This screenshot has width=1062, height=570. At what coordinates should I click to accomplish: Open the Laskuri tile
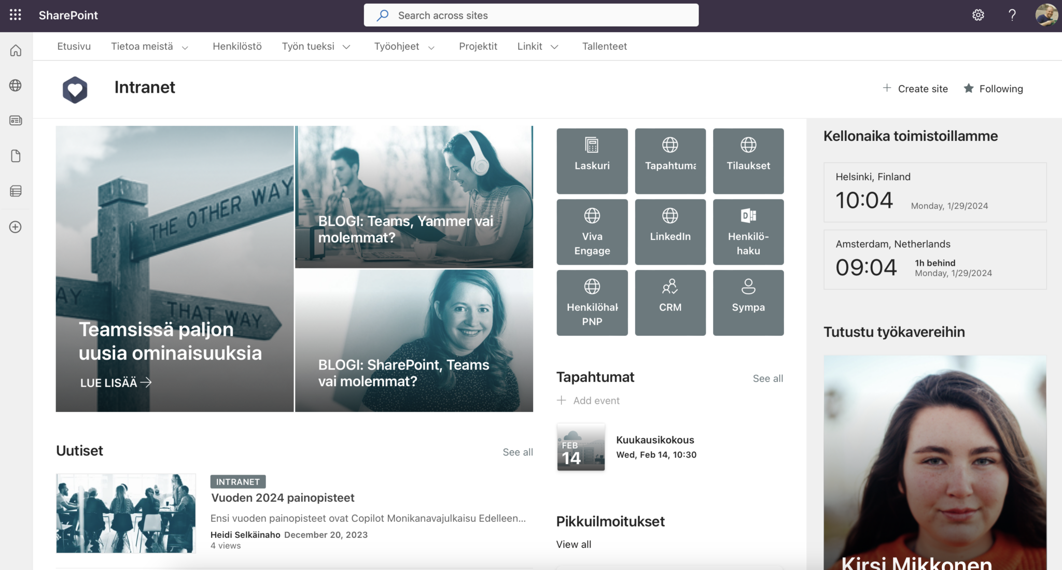coord(592,161)
